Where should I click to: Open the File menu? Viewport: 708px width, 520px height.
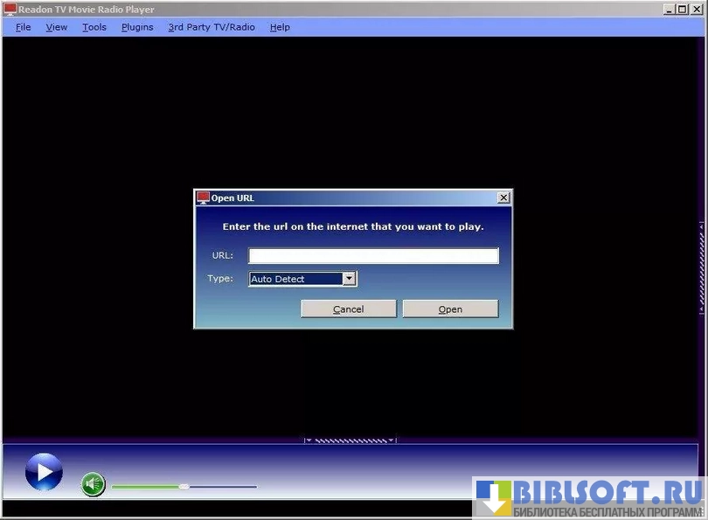(23, 27)
